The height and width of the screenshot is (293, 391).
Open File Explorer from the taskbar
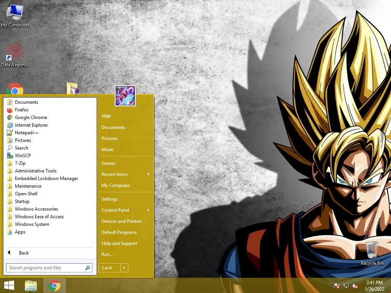(x=31, y=285)
